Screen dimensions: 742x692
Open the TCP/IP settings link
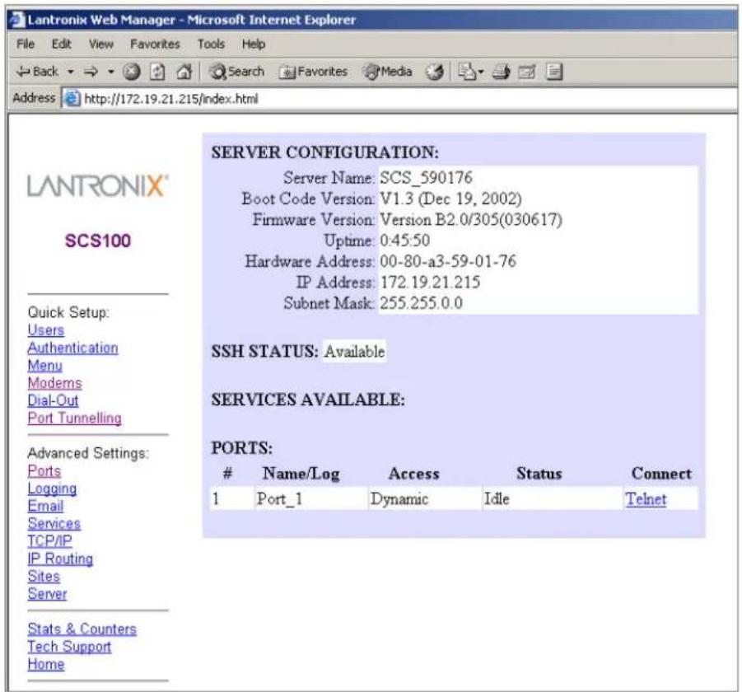49,540
